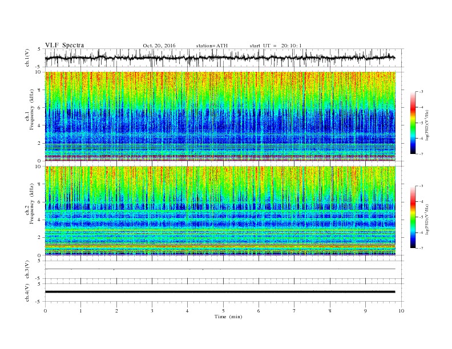The width and height of the screenshot is (452, 349).
Task: Click inside the ch.1 spectrogram panel
Action: coord(220,116)
